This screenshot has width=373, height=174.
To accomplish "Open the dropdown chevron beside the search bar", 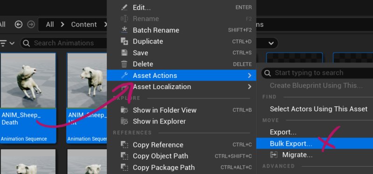I will 271,43.
